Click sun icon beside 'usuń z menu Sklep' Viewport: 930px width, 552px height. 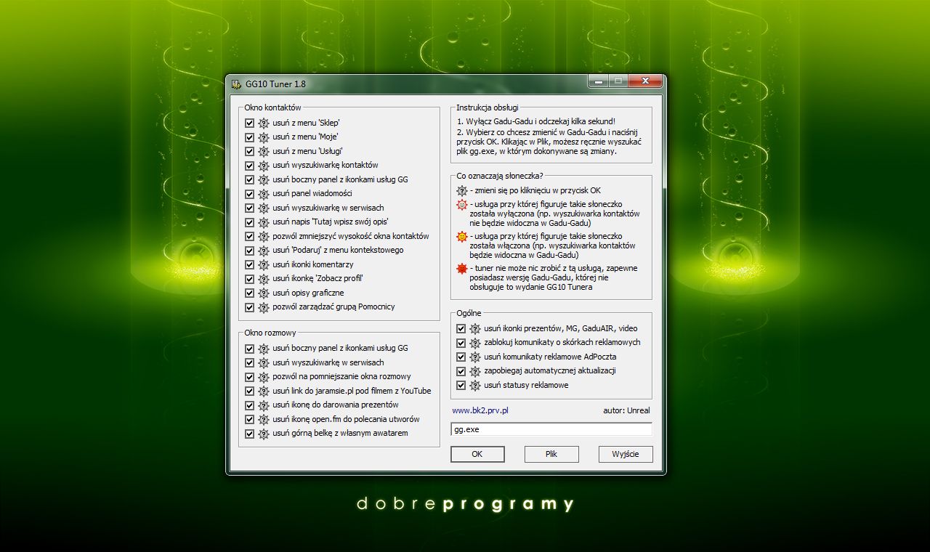point(264,123)
